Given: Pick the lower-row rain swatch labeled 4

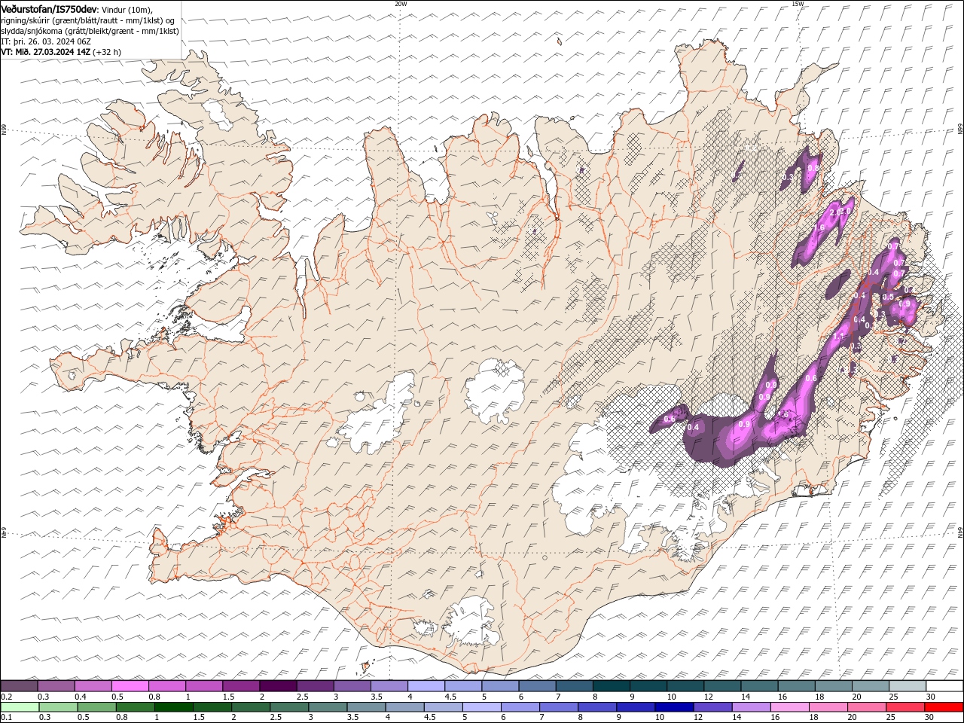Looking at the screenshot, I should 405,707.
